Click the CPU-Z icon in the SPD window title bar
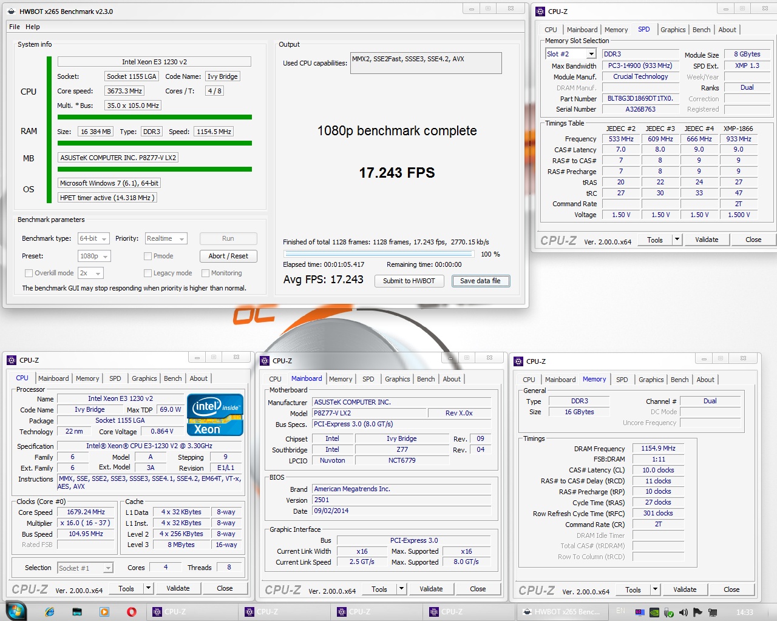The height and width of the screenshot is (621, 777). 540,11
